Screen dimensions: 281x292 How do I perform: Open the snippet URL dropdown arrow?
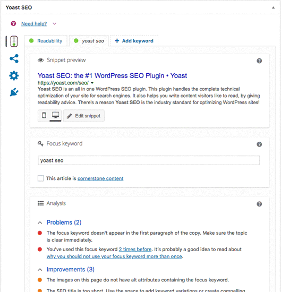92,83
